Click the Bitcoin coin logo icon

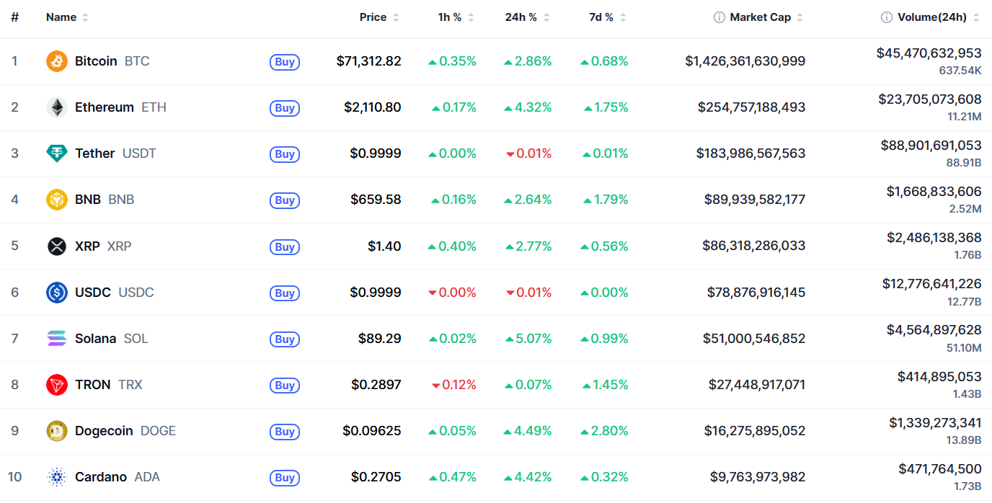point(57,61)
